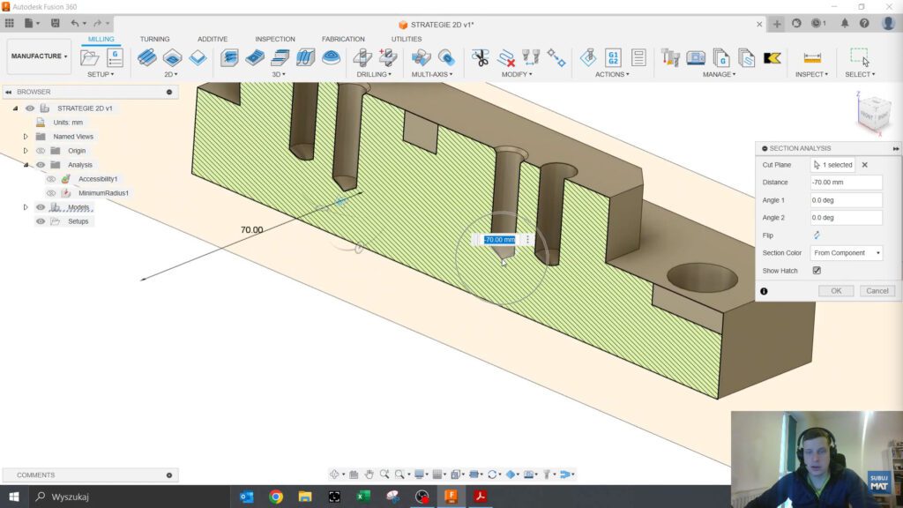This screenshot has height=508, width=903.
Task: Click the scissors icon in Modify group
Action: tap(480, 57)
